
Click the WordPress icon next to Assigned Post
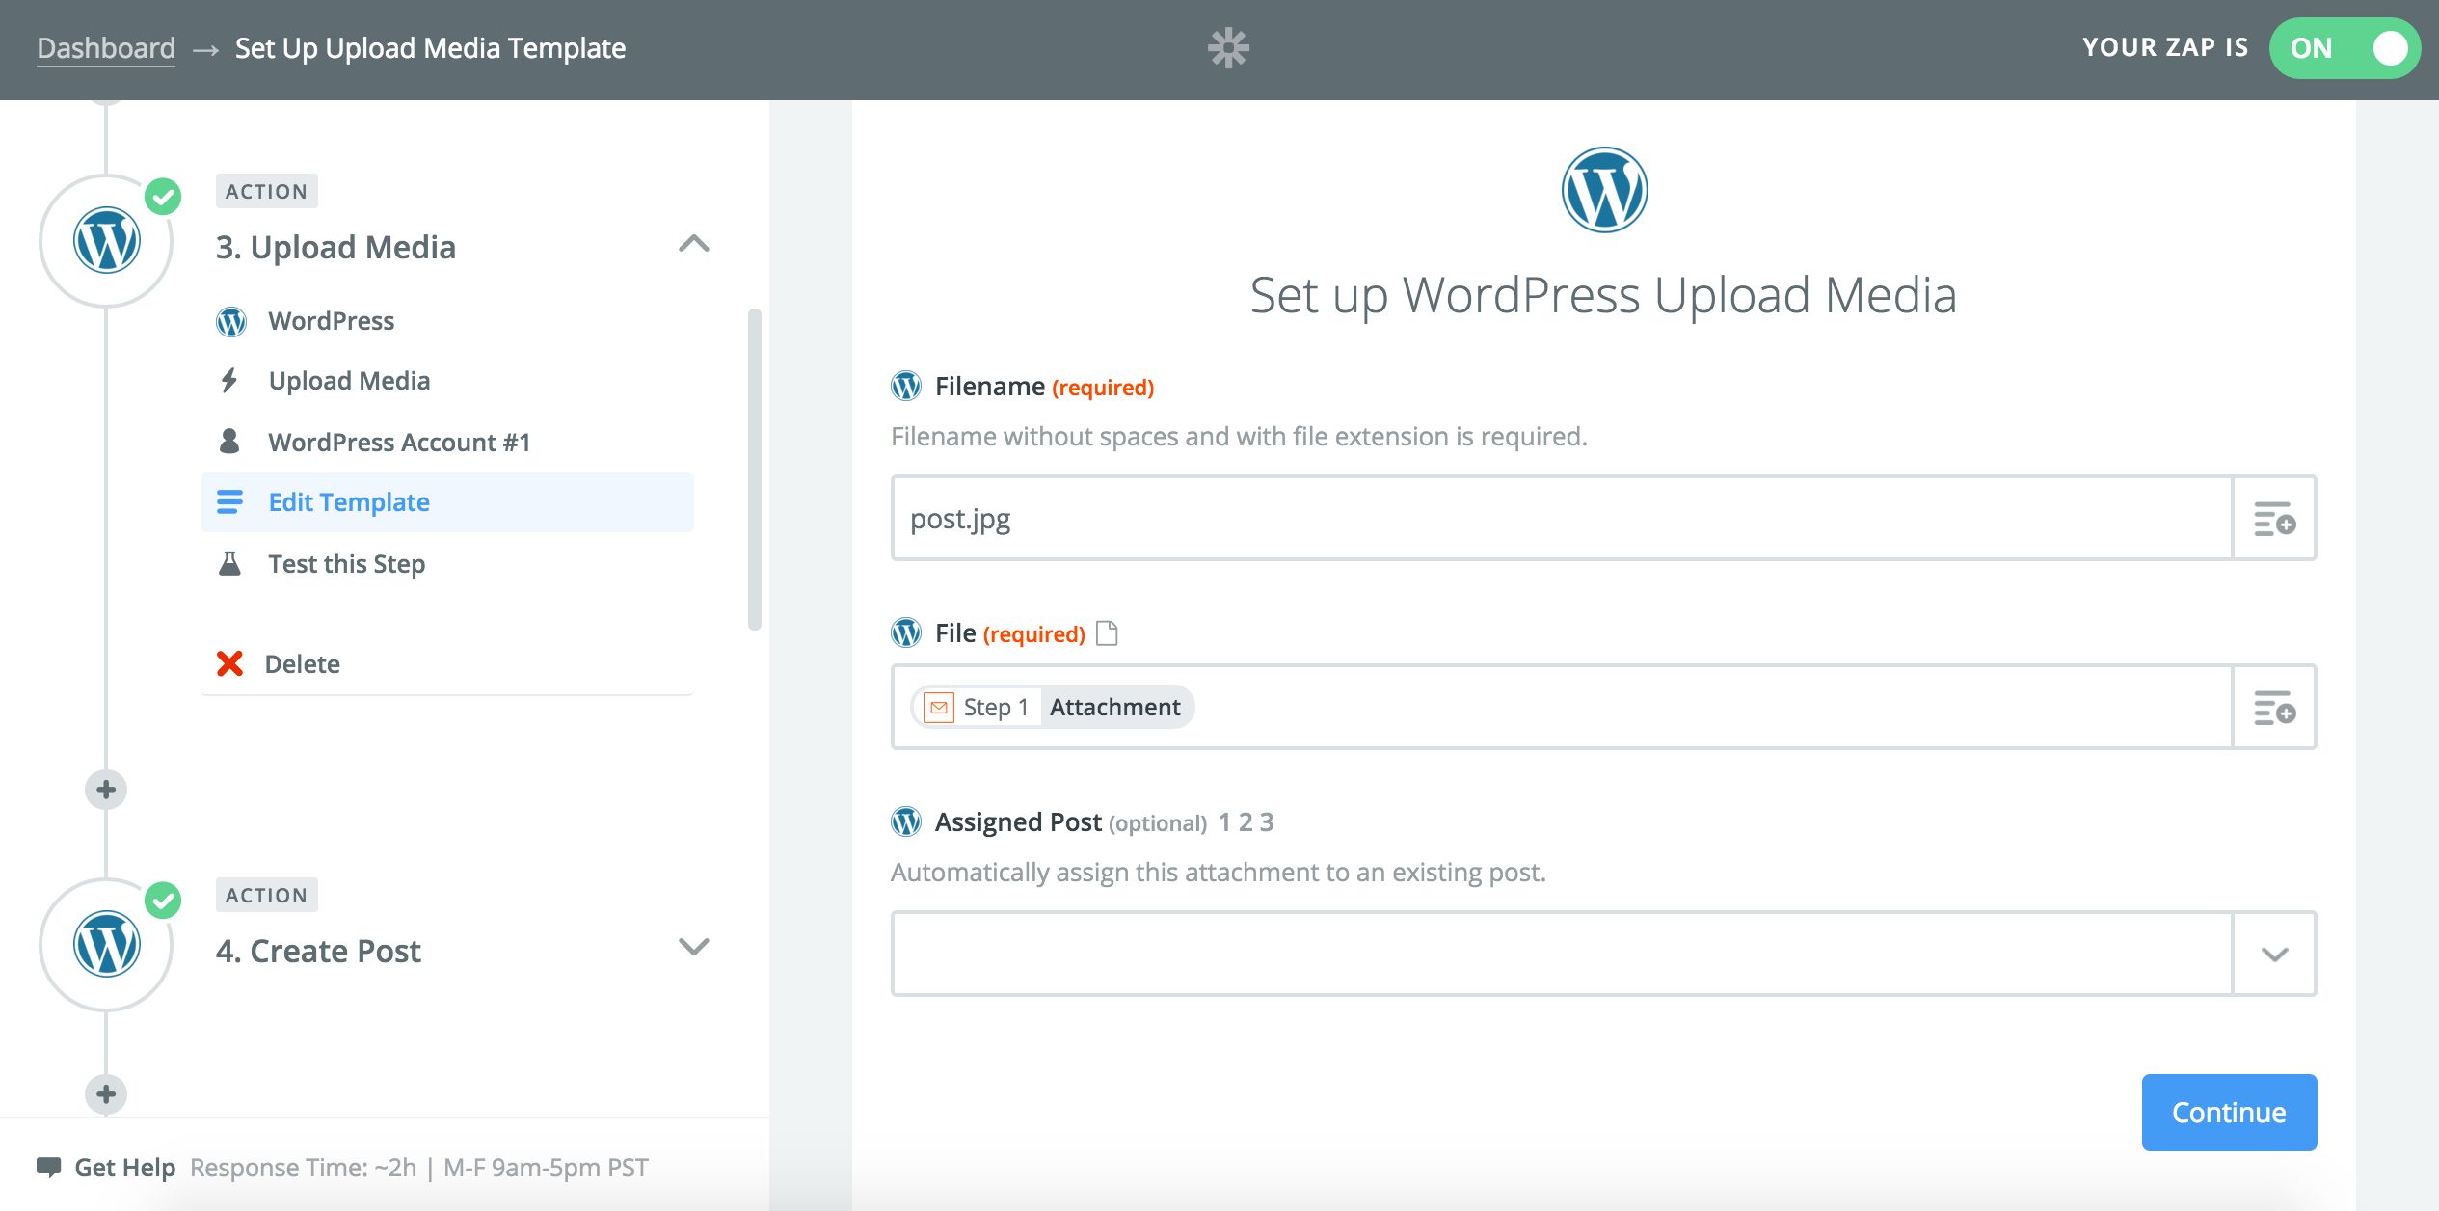906,822
